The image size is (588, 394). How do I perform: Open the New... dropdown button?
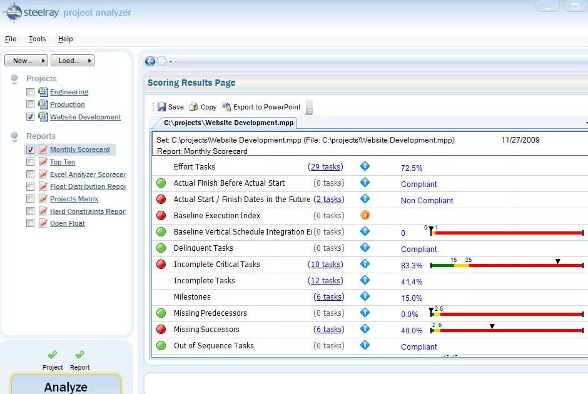26,61
